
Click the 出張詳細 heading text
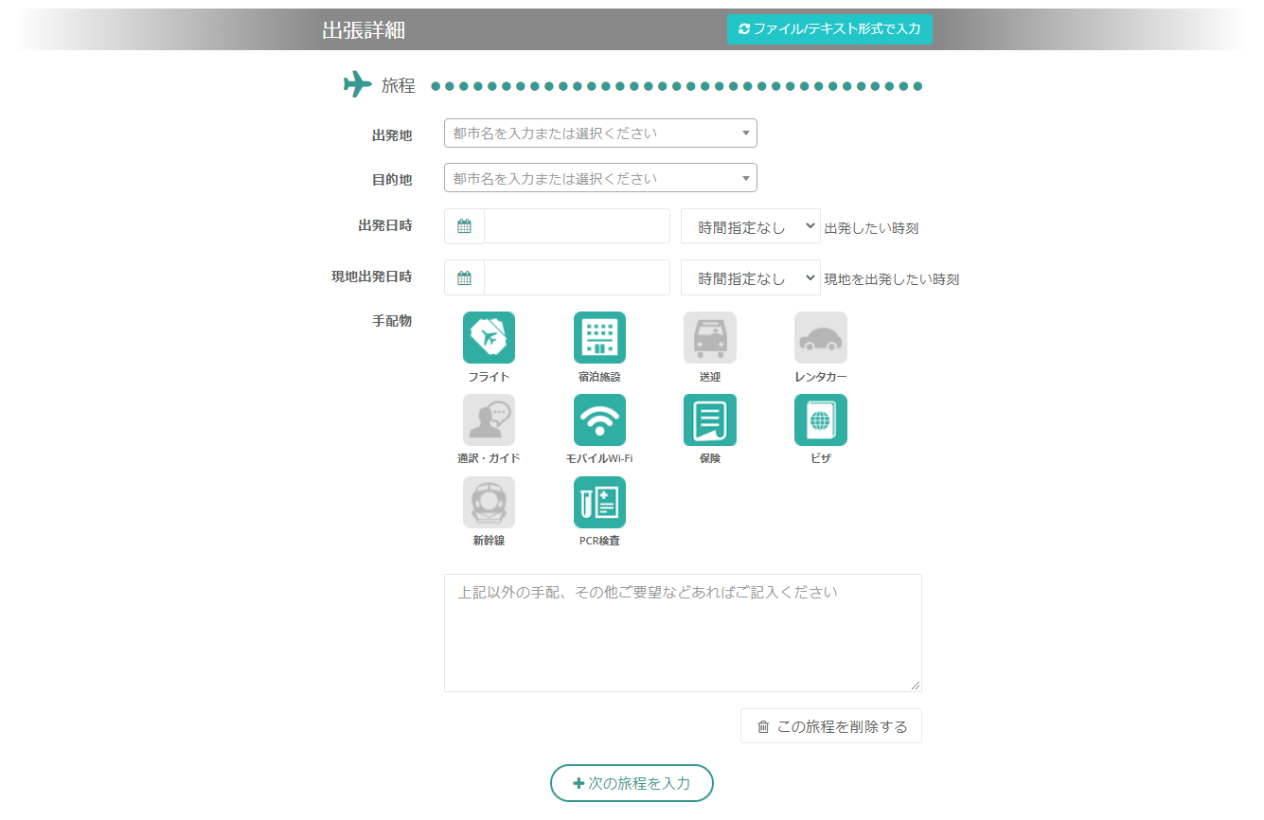364,30
